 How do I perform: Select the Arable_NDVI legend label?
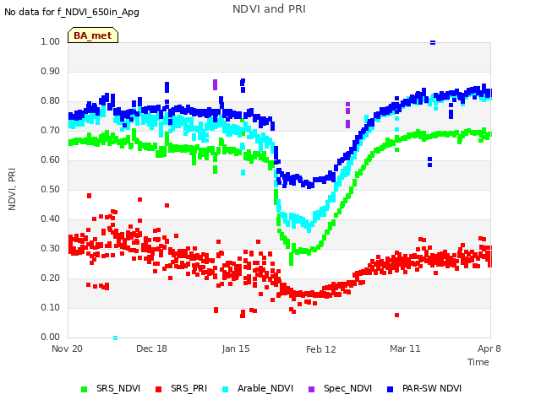[x=265, y=388]
